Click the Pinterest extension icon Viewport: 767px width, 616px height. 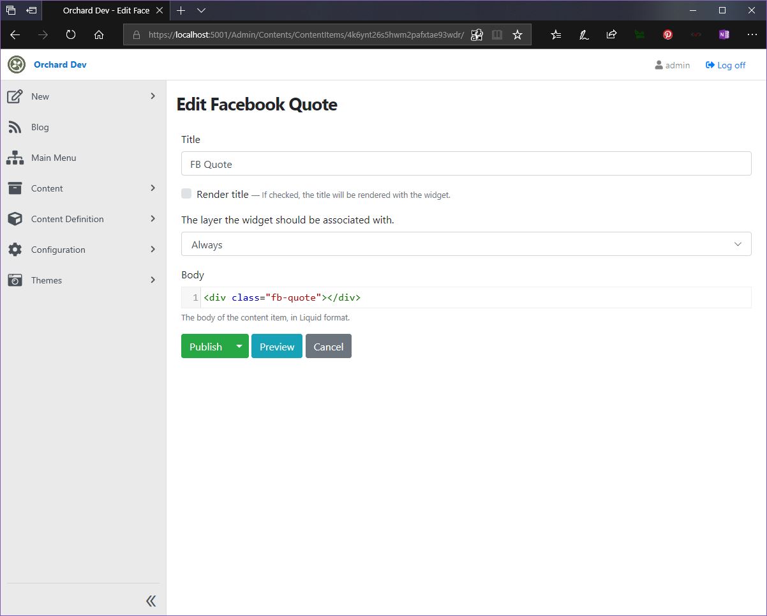coord(667,35)
